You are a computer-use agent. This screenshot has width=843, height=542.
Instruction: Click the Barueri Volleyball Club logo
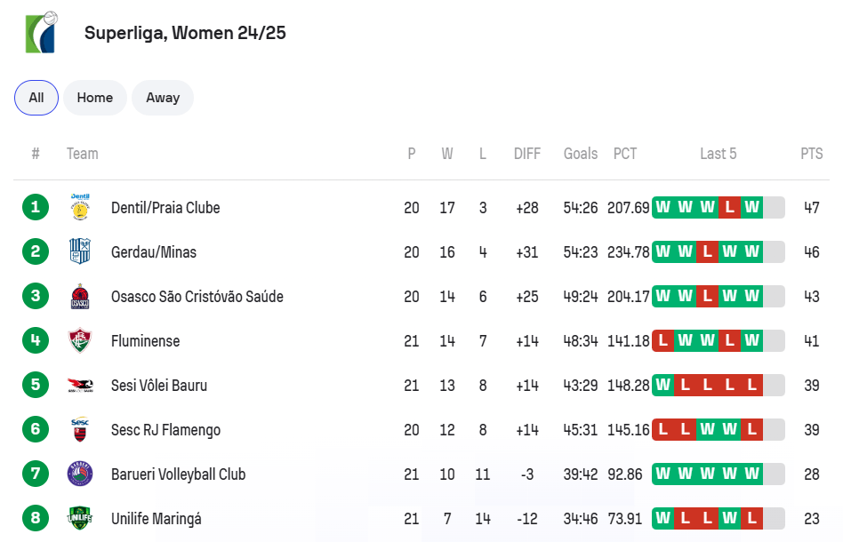click(80, 474)
